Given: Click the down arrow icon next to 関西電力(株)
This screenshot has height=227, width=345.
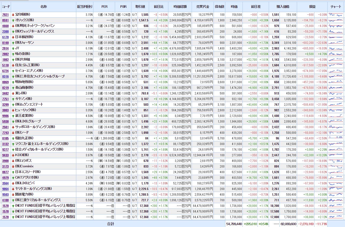Looking at the screenshot, I should tap(13, 194).
